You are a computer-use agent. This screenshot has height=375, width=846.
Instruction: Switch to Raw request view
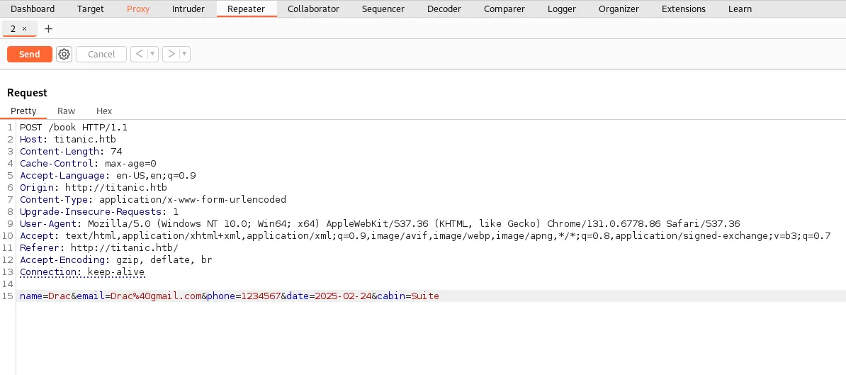(67, 111)
